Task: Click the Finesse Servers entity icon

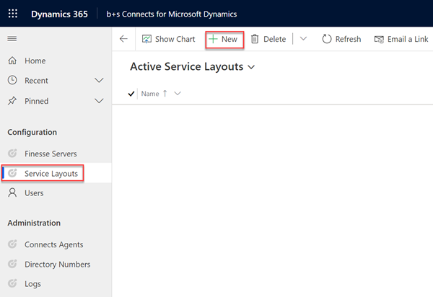Action: [12, 153]
